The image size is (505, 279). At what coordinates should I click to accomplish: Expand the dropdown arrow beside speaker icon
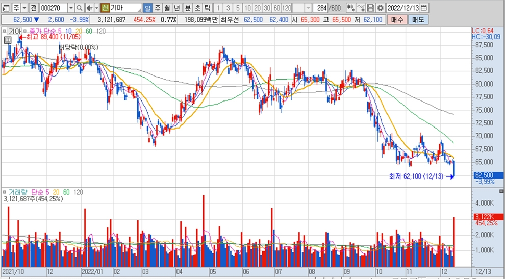coord(96,8)
